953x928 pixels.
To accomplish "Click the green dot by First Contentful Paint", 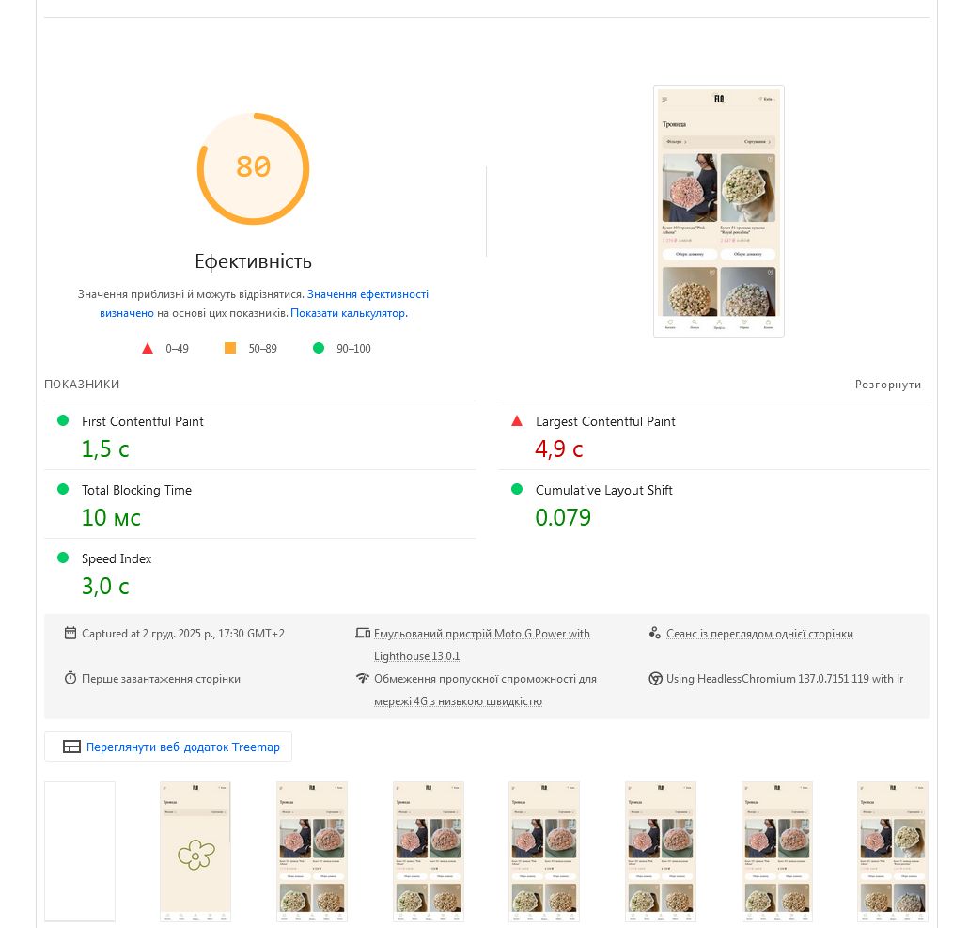I will [63, 421].
